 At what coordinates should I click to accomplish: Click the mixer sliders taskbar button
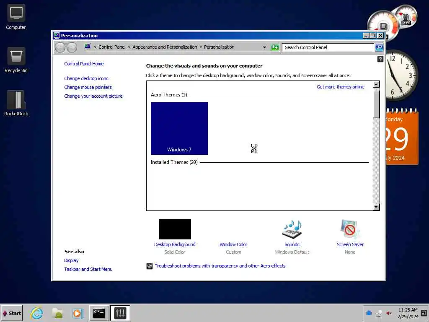click(x=120, y=313)
